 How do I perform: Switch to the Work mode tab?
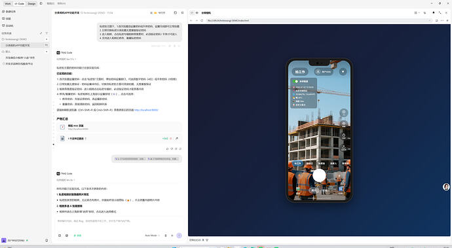click(x=8, y=4)
